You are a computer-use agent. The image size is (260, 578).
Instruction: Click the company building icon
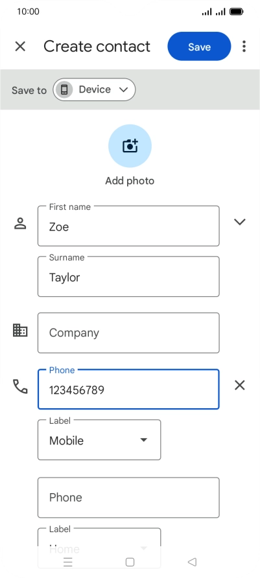pos(20,330)
